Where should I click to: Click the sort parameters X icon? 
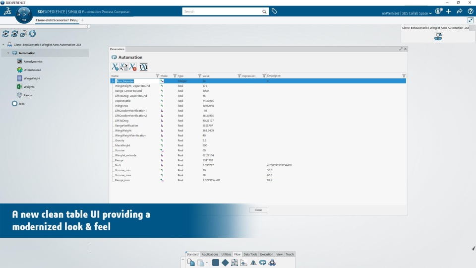coord(143,67)
